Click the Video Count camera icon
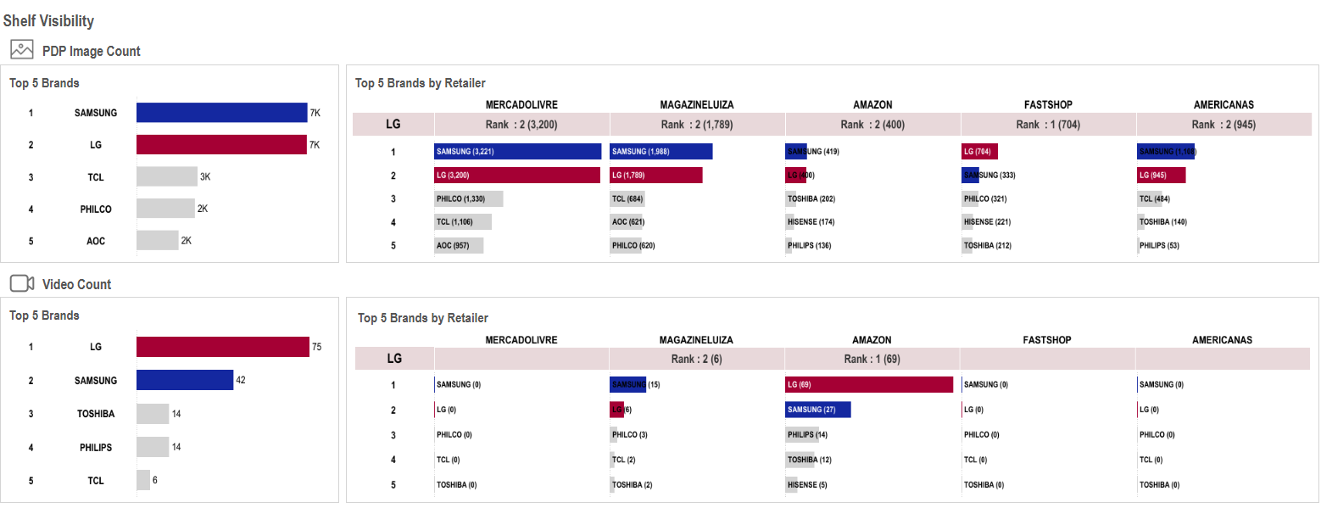The image size is (1321, 508). coord(21,283)
